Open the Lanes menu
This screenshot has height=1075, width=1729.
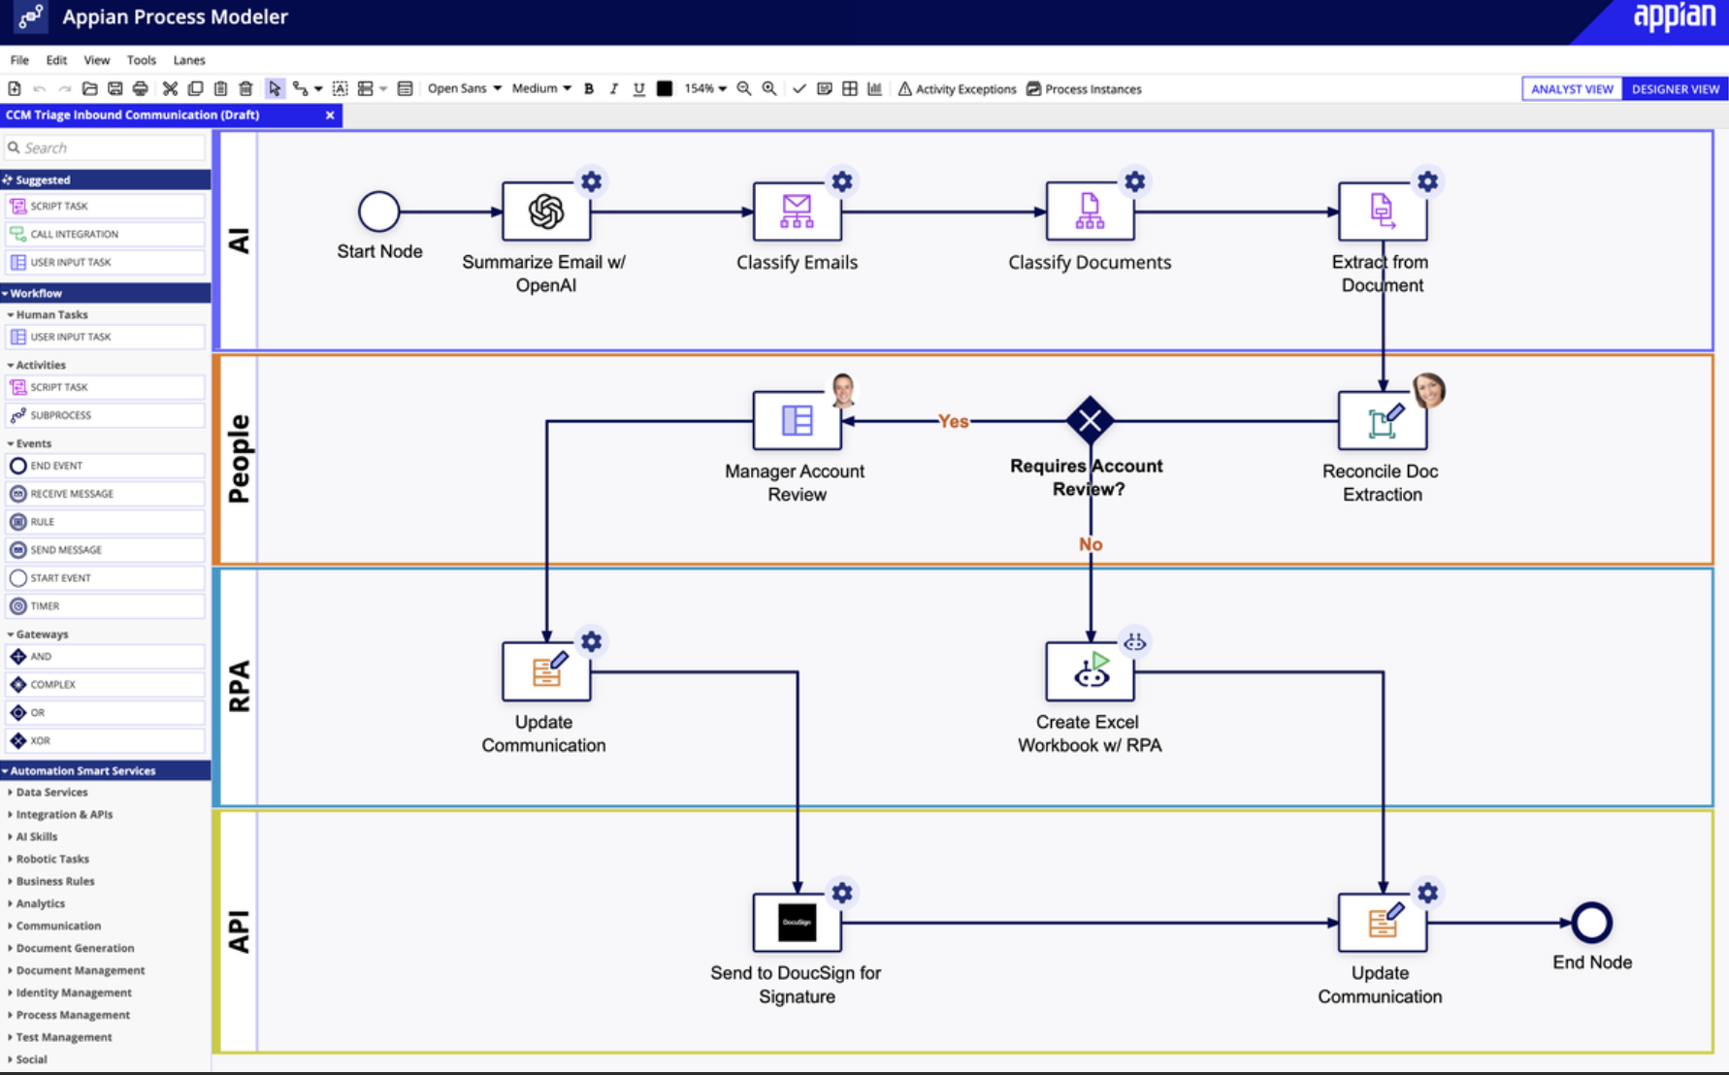189,60
